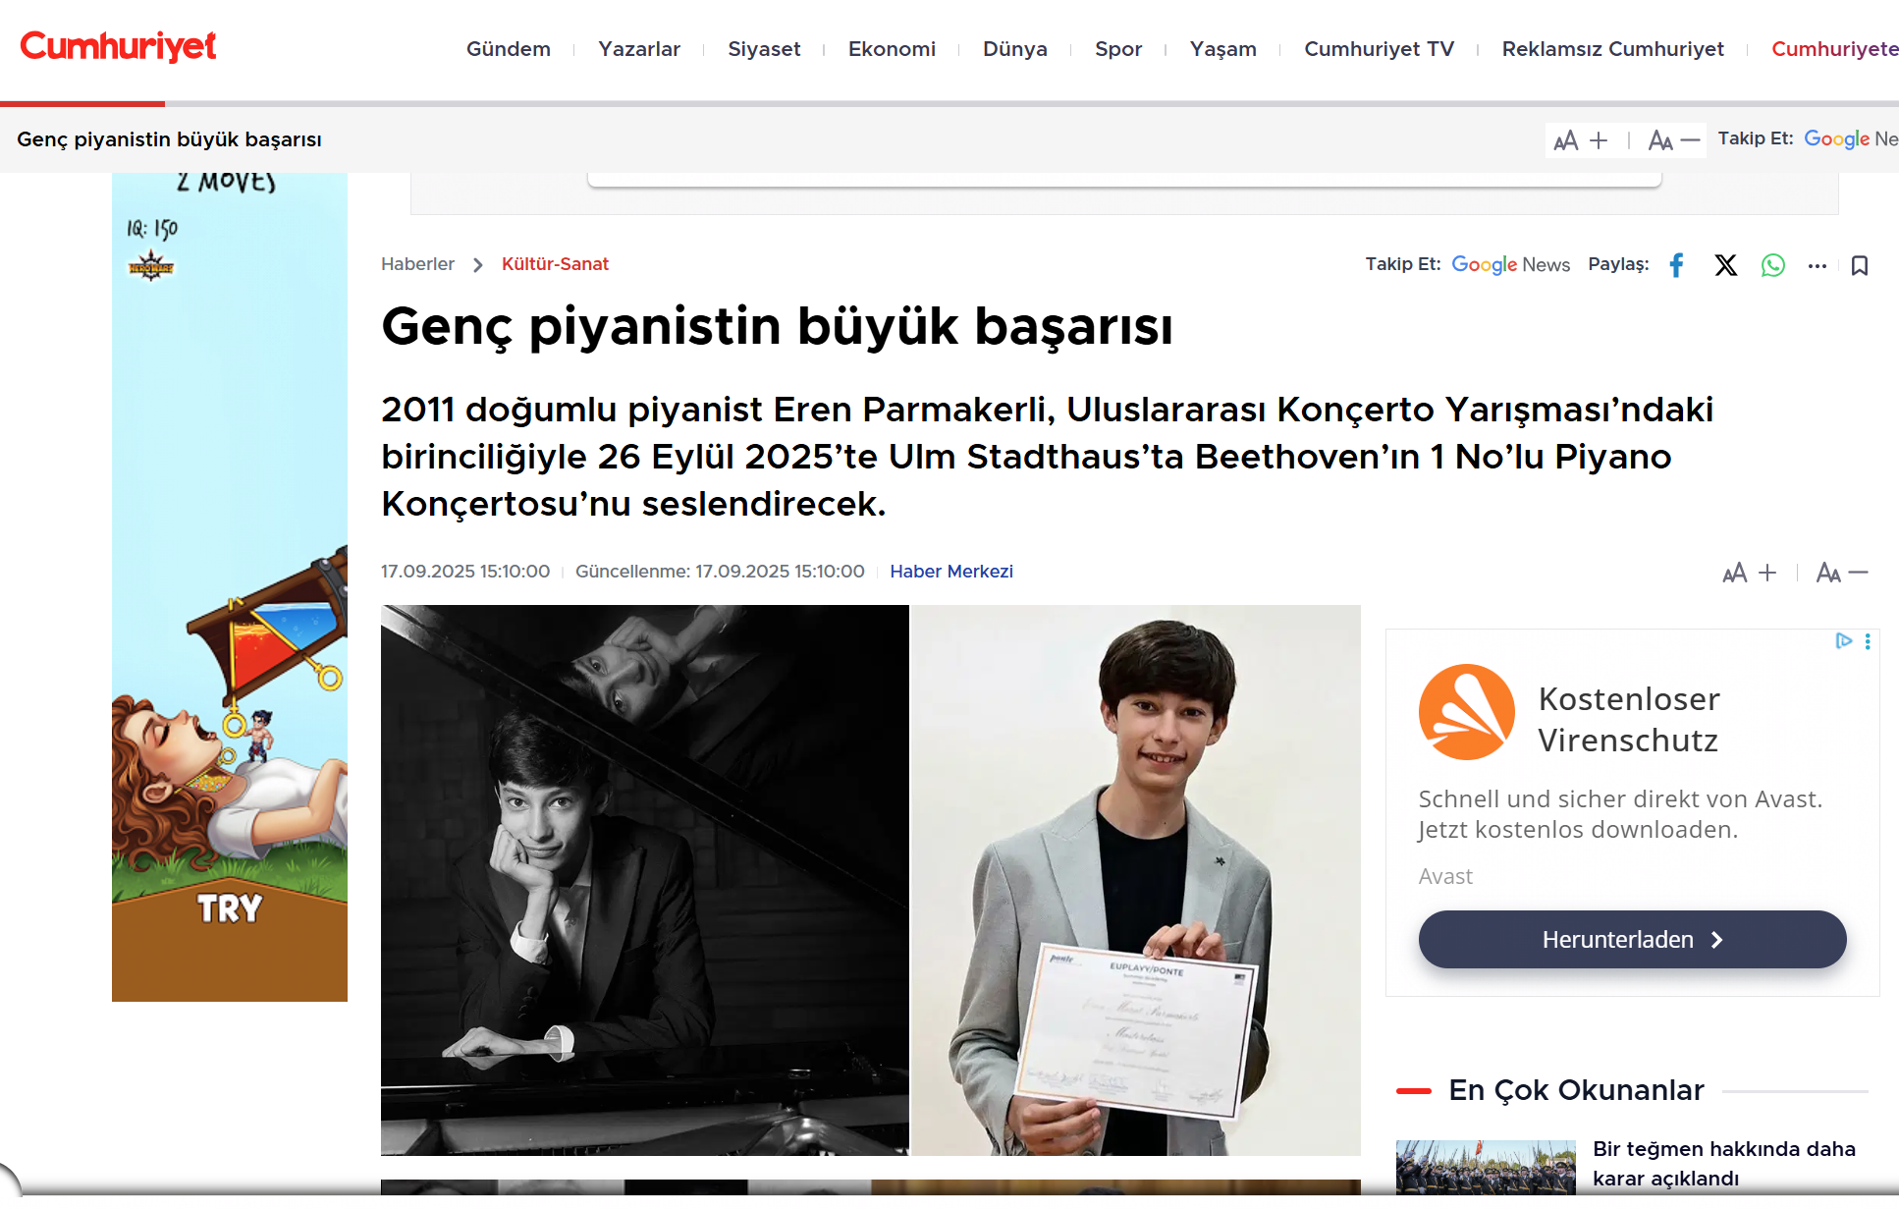Decrease text size in sticky header bar
Screen dimensions: 1899x1209
pyautogui.click(x=1673, y=140)
